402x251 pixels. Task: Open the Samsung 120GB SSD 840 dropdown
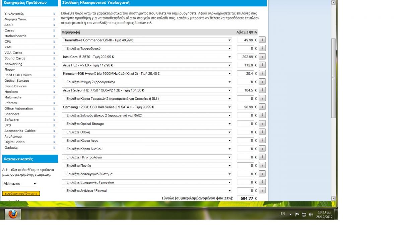pyautogui.click(x=147, y=107)
